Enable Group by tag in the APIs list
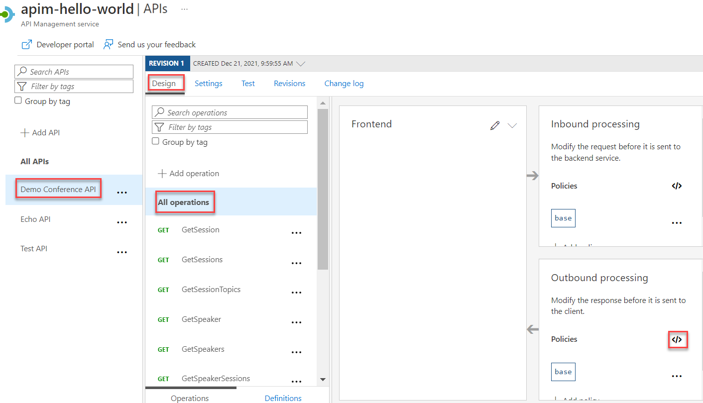Image resolution: width=703 pixels, height=403 pixels. tap(18, 101)
